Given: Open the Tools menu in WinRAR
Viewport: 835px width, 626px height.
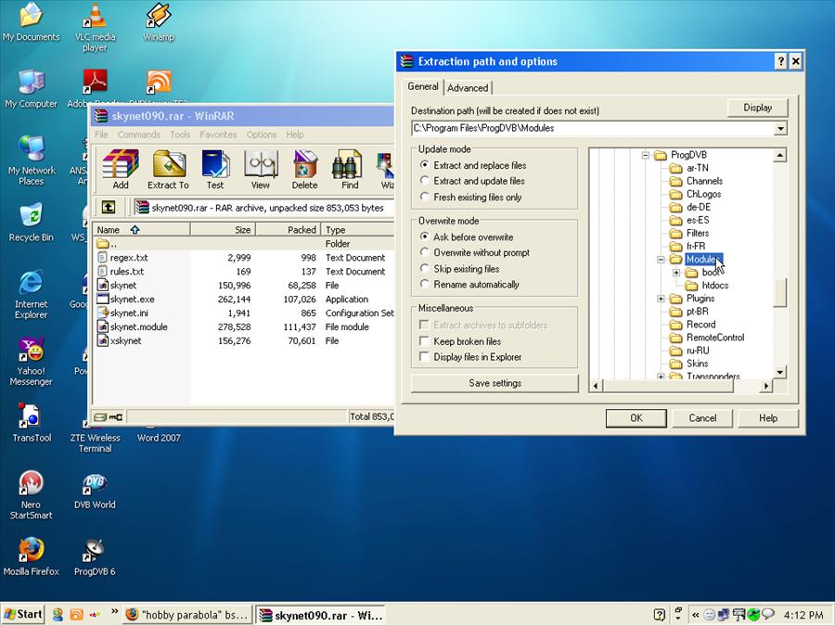Looking at the screenshot, I should [180, 134].
